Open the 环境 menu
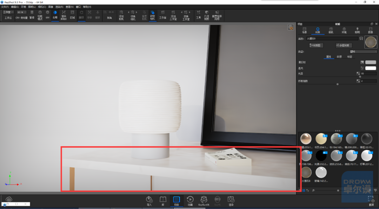This screenshot has width=379, height=209. 24,7
